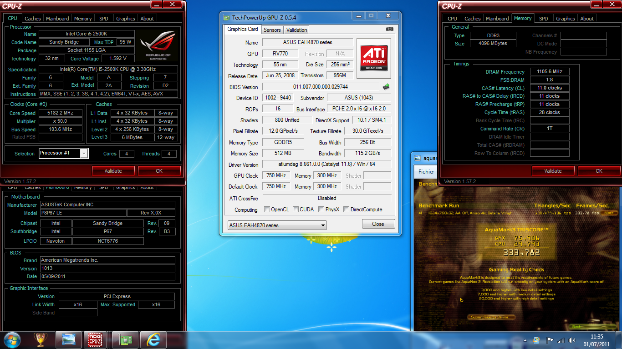Enable the CUDA checkbox
The width and height of the screenshot is (622, 349).
(x=296, y=209)
